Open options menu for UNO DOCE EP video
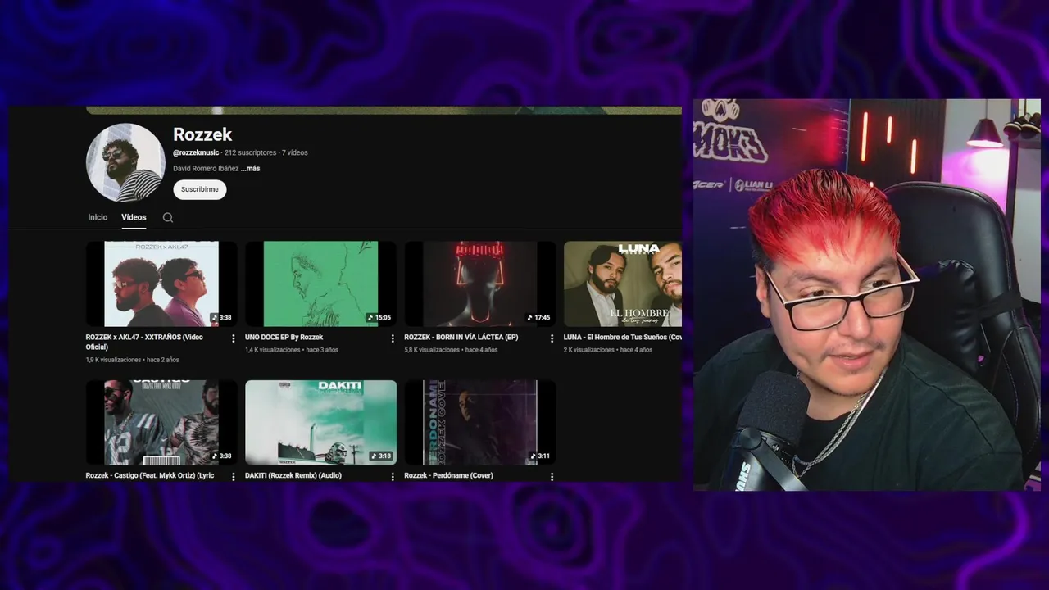1049x590 pixels. pyautogui.click(x=392, y=338)
